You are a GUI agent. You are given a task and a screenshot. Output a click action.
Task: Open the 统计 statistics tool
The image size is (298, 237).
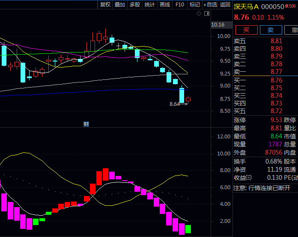click(x=150, y=5)
